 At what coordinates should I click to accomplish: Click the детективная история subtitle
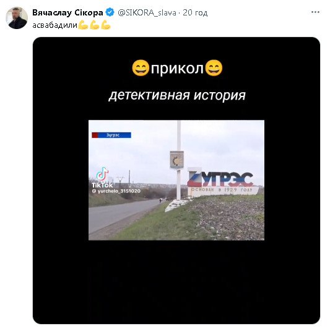[x=177, y=95]
